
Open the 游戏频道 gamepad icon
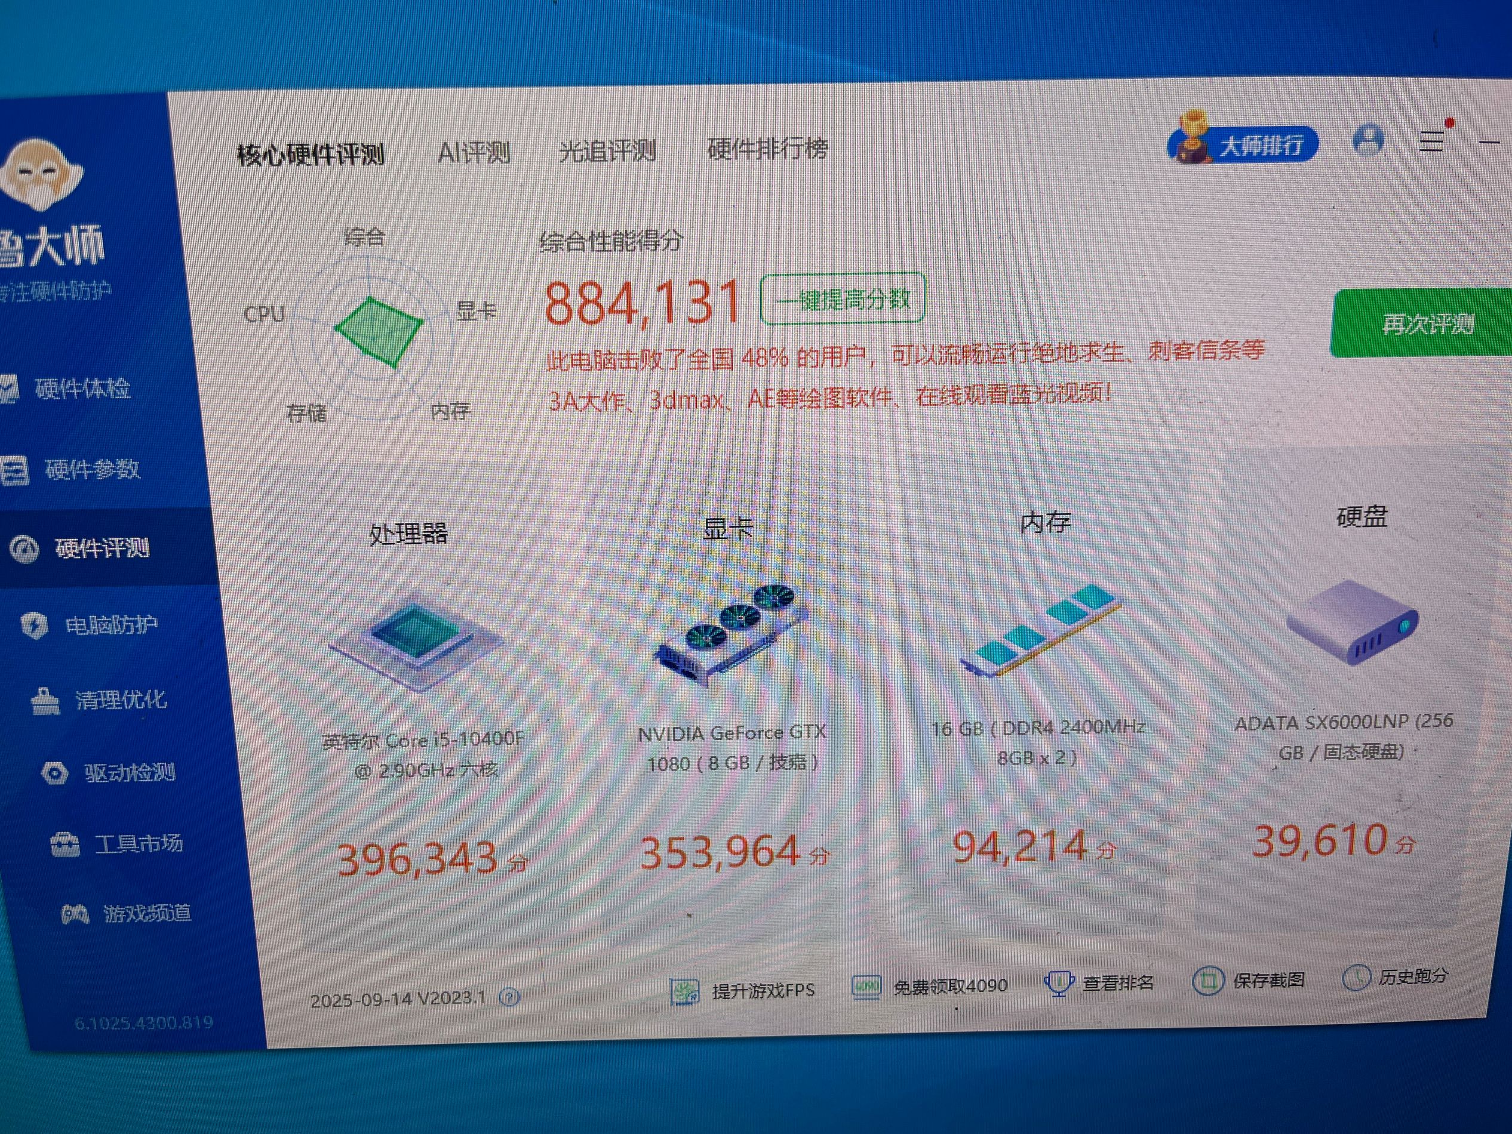pyautogui.click(x=75, y=913)
